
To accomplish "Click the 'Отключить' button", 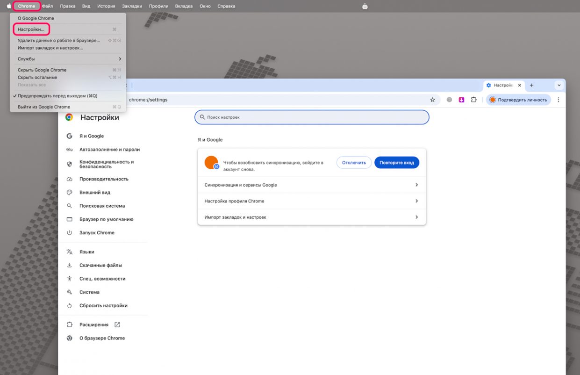I will tap(354, 163).
